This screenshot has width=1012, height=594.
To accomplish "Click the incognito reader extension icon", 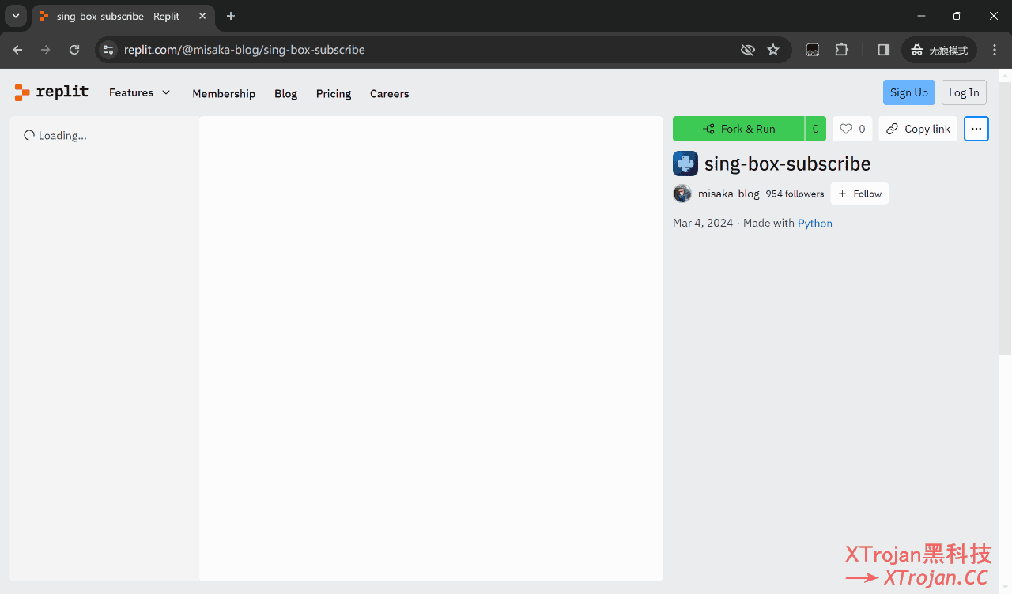I will click(x=813, y=50).
